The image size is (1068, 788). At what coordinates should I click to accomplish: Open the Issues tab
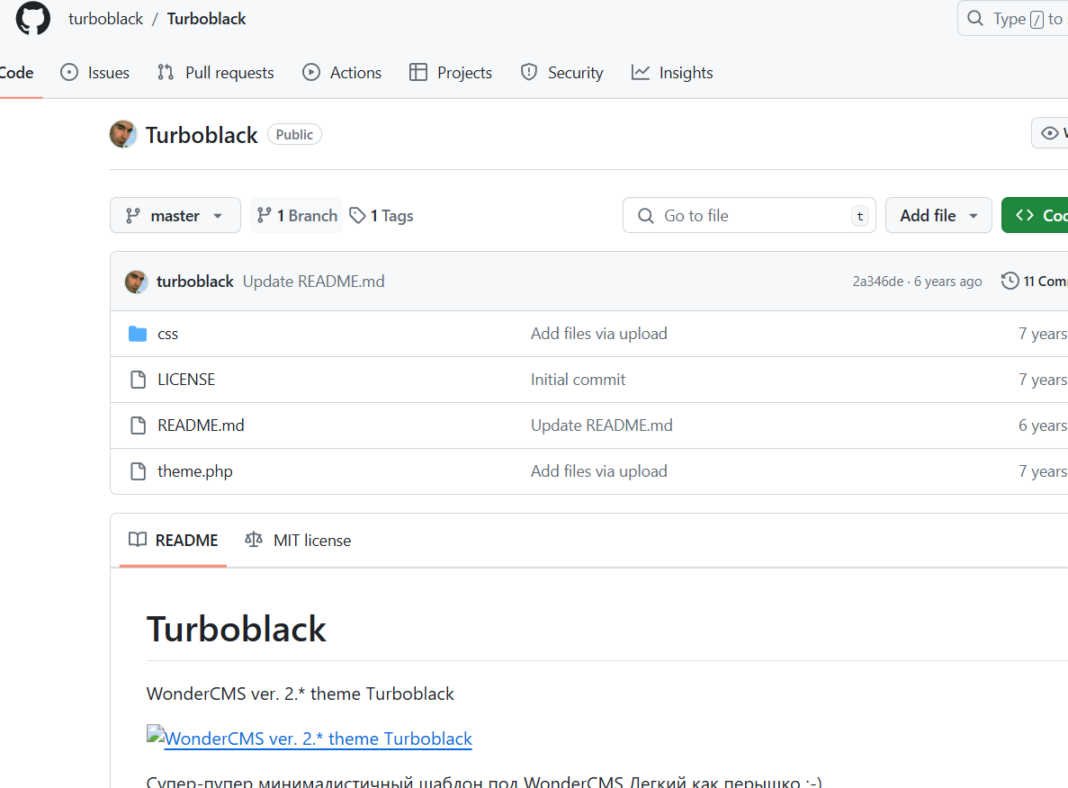pyautogui.click(x=94, y=72)
